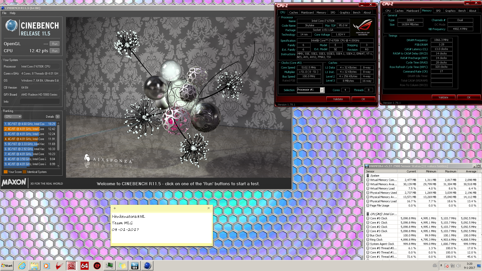Select the Page File Usage row in HWiNFO
482x271 pixels.
pyautogui.click(x=421, y=206)
